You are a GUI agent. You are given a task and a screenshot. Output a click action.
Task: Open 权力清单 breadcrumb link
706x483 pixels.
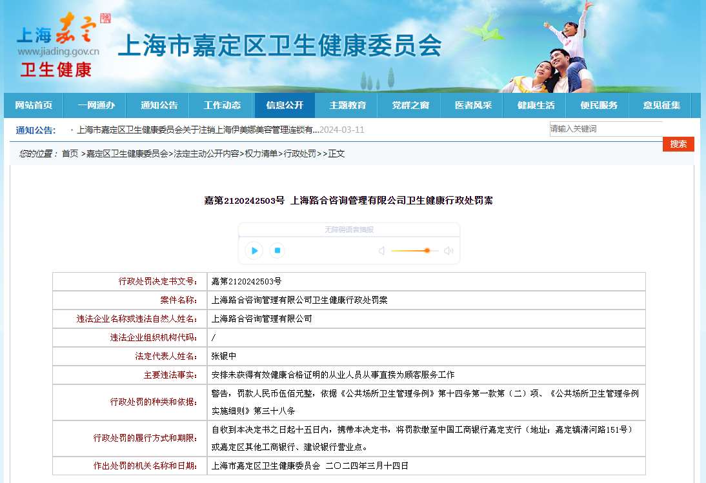pyautogui.click(x=261, y=154)
